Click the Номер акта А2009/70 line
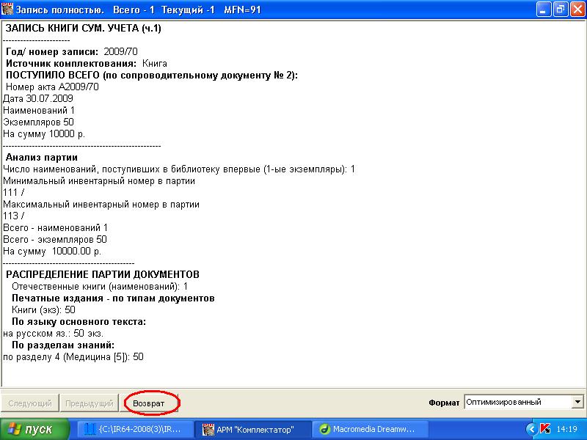 [x=51, y=87]
